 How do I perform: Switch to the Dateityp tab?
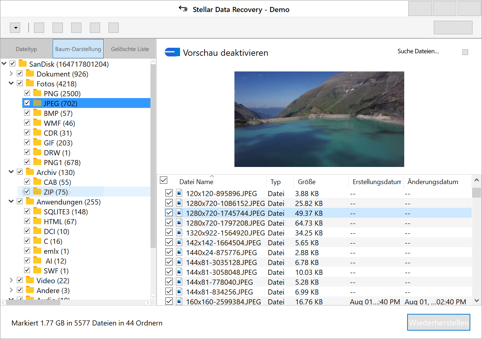(26, 49)
